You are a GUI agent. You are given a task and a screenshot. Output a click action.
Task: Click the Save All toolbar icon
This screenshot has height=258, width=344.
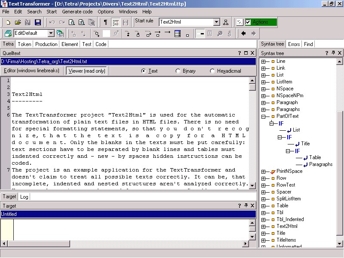pyautogui.click(x=37, y=22)
